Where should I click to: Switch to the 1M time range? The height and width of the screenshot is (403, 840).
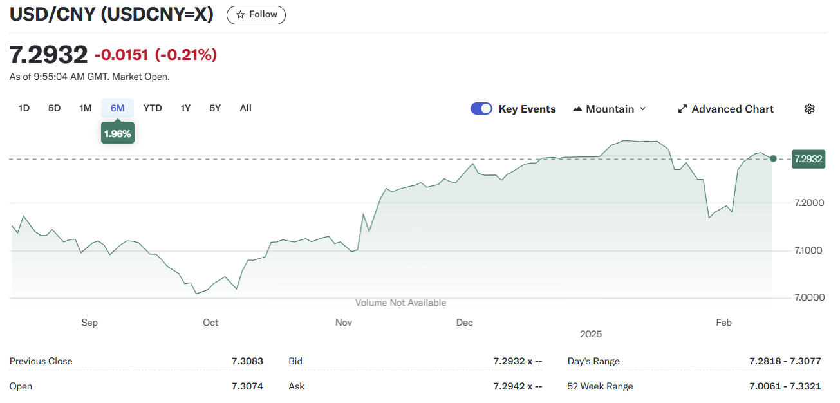click(x=86, y=108)
